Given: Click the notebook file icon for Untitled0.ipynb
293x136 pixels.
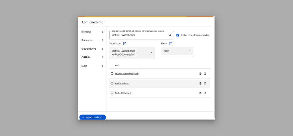Looking at the screenshot, I should (200, 83).
